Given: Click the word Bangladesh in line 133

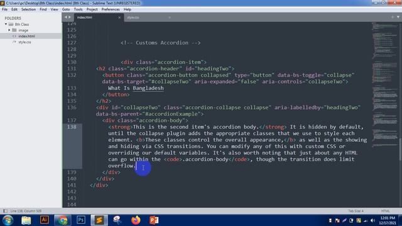Looking at the screenshot, I should click(148, 88).
